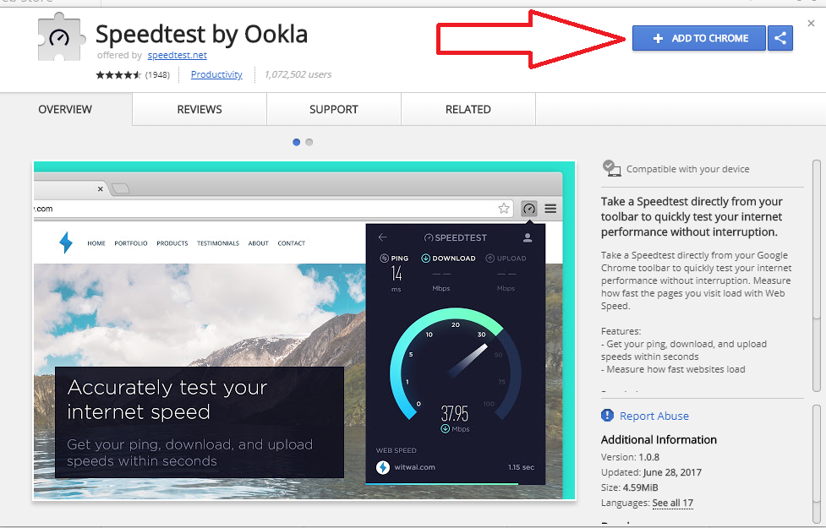Click the tab close X in screenshot
This screenshot has height=528, width=826.
click(100, 189)
